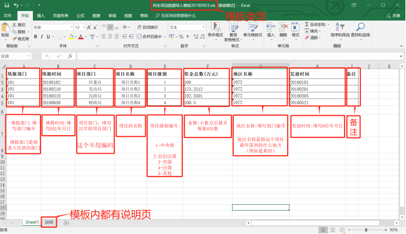This screenshot has width=406, height=234.
Task: Toggle Wrap Text button
Action: [x=148, y=27]
